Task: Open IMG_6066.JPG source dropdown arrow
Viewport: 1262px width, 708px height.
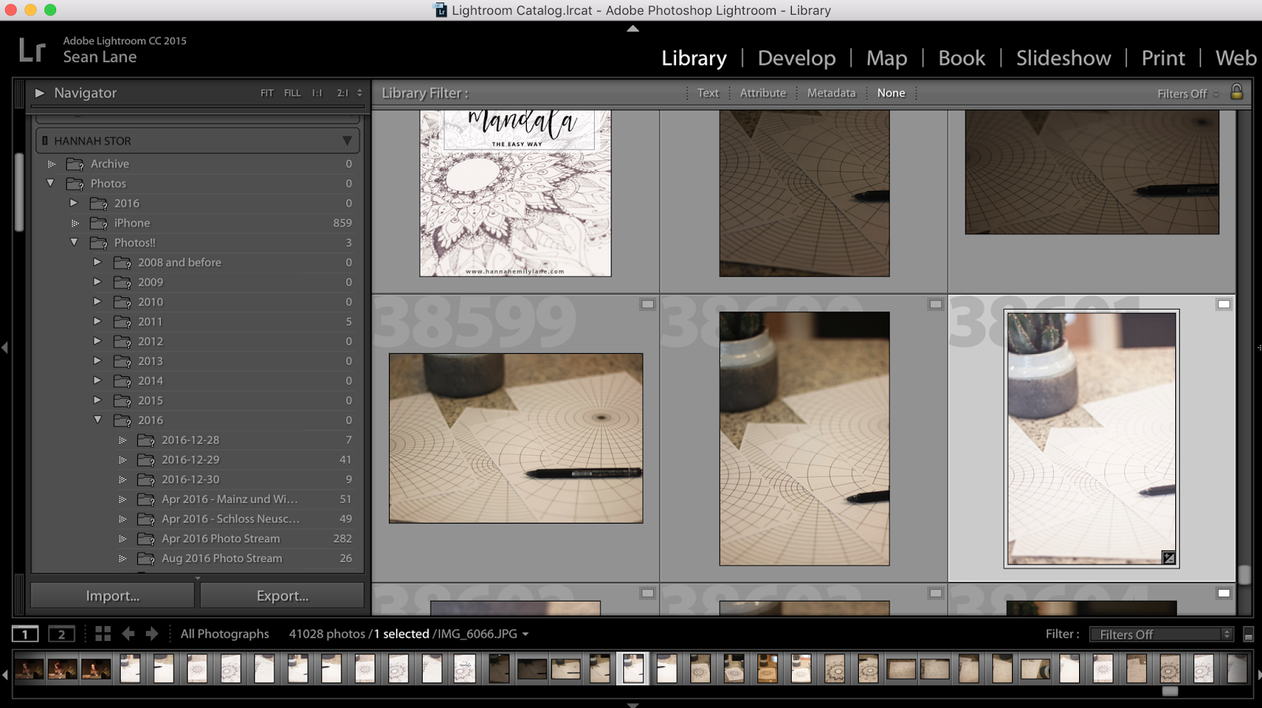Action: pos(525,634)
